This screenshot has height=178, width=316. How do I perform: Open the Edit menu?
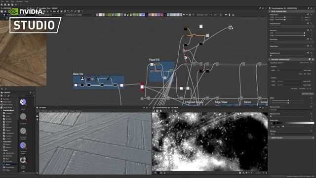(x=7, y=1)
